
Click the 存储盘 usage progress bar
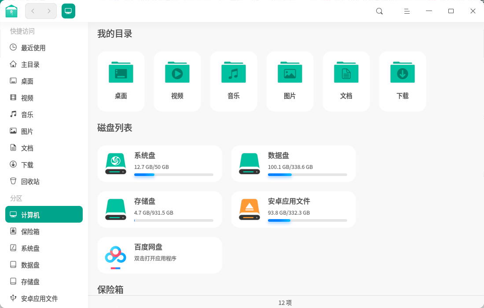(x=174, y=220)
